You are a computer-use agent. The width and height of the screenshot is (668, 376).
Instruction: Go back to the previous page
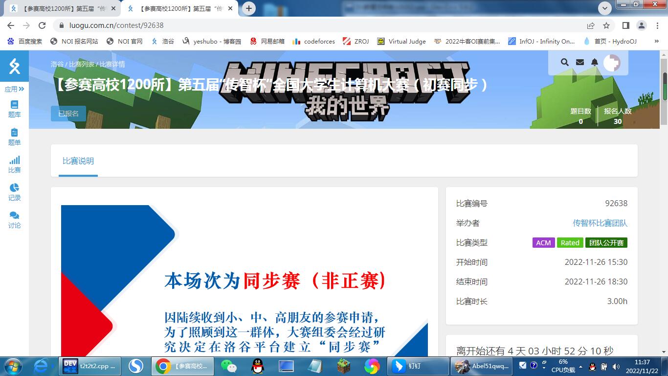(x=11, y=25)
